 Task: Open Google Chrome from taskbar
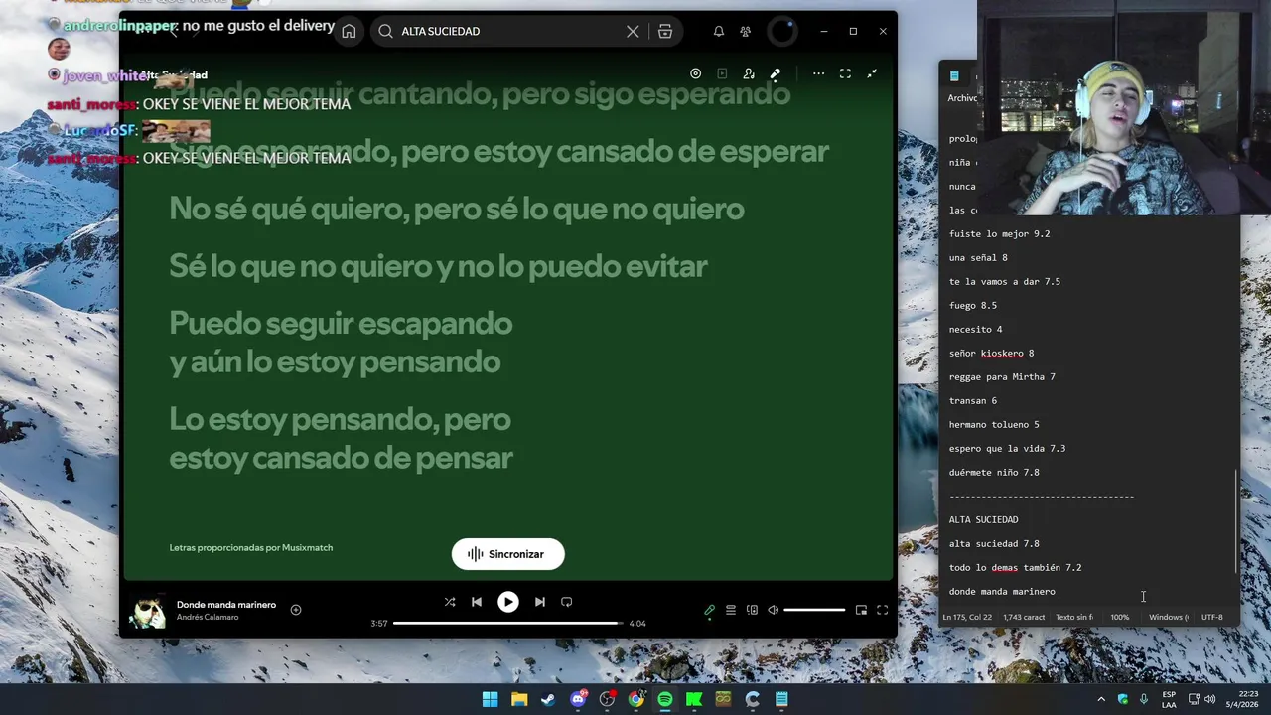point(636,699)
